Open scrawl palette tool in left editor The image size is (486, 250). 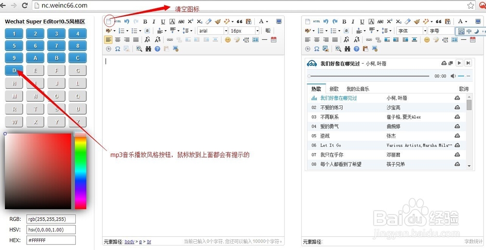pos(237,40)
